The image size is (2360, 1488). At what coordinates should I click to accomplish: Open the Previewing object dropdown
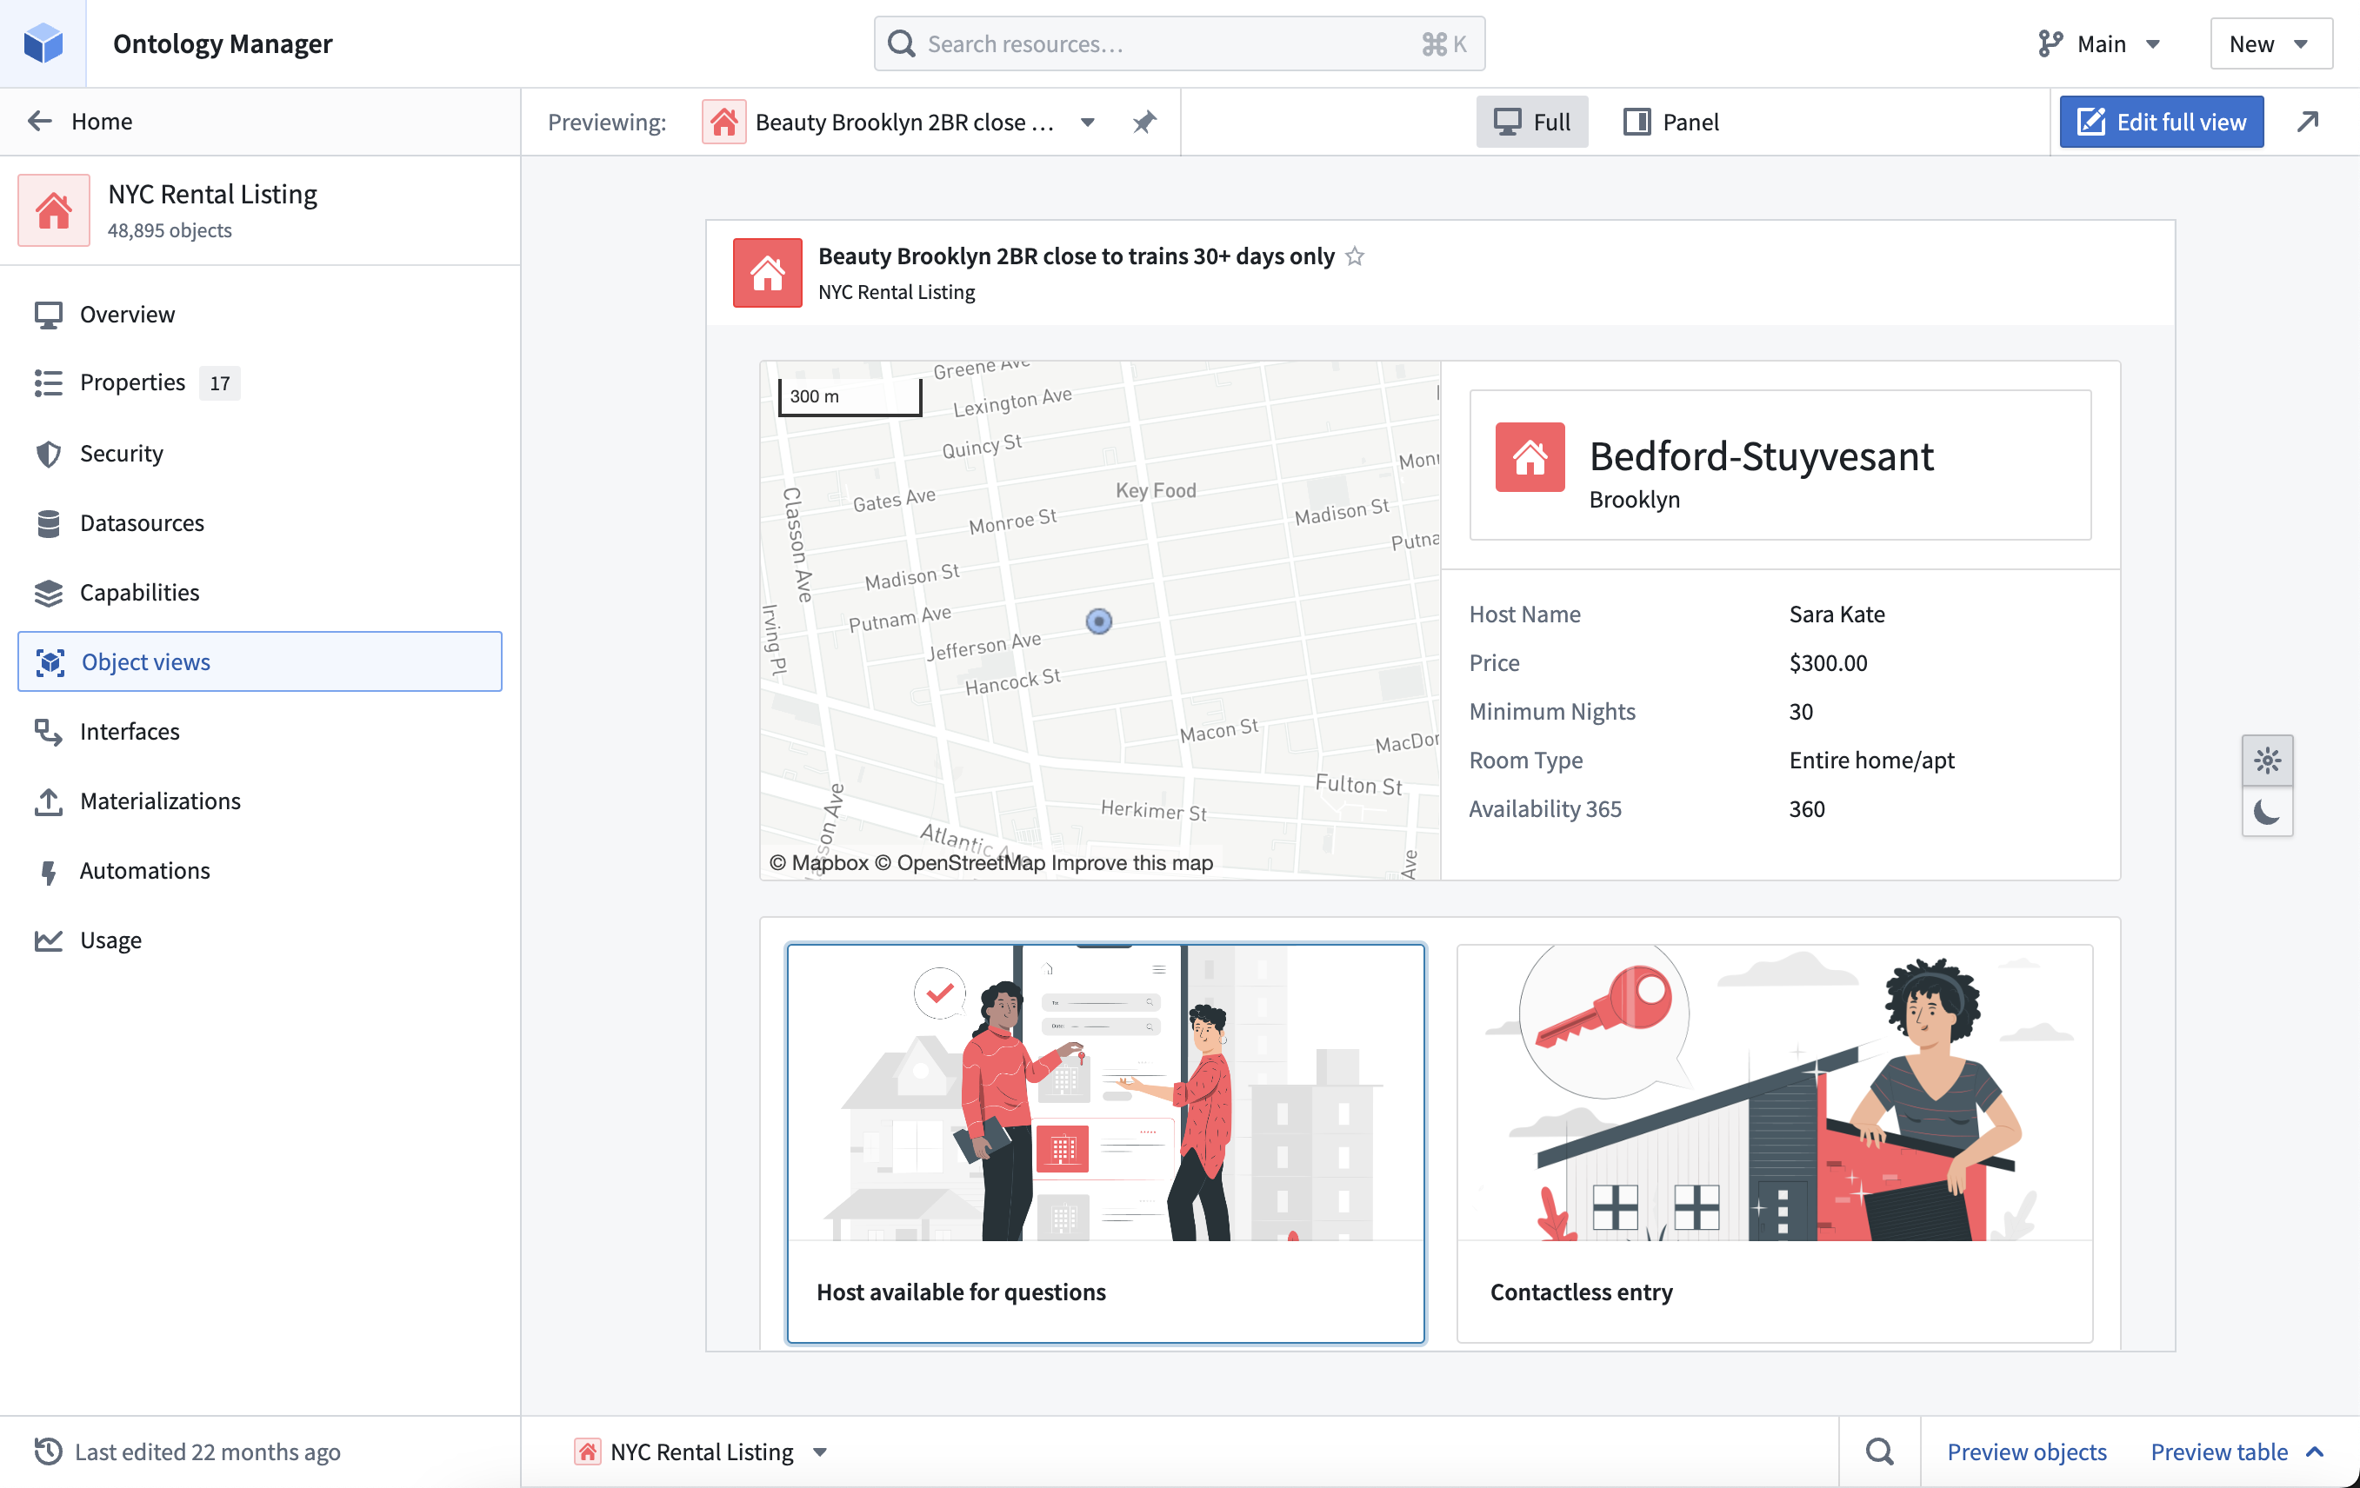1089,122
